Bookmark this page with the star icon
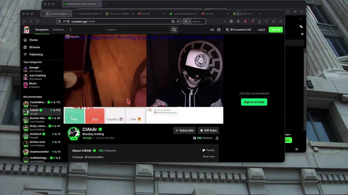The height and width of the screenshot is (195, 348). pyautogui.click(x=178, y=21)
